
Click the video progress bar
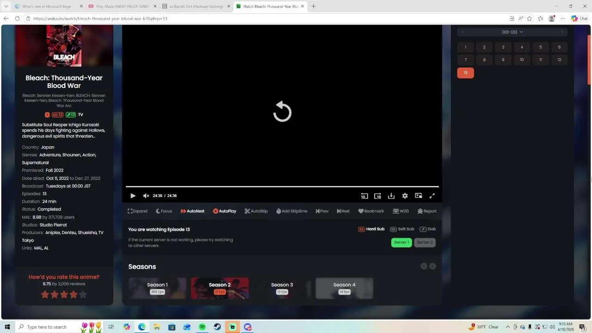click(282, 186)
